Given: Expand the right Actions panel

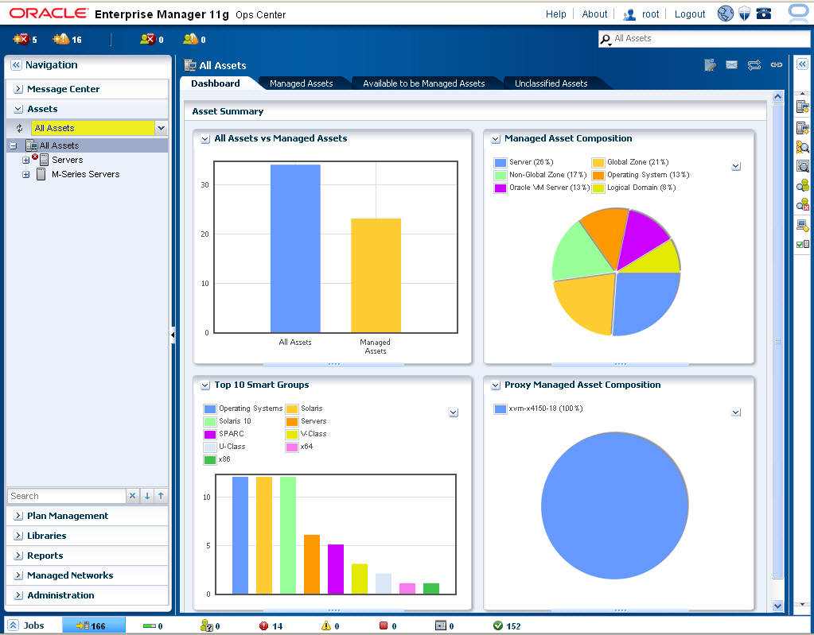Looking at the screenshot, I should click(x=803, y=64).
